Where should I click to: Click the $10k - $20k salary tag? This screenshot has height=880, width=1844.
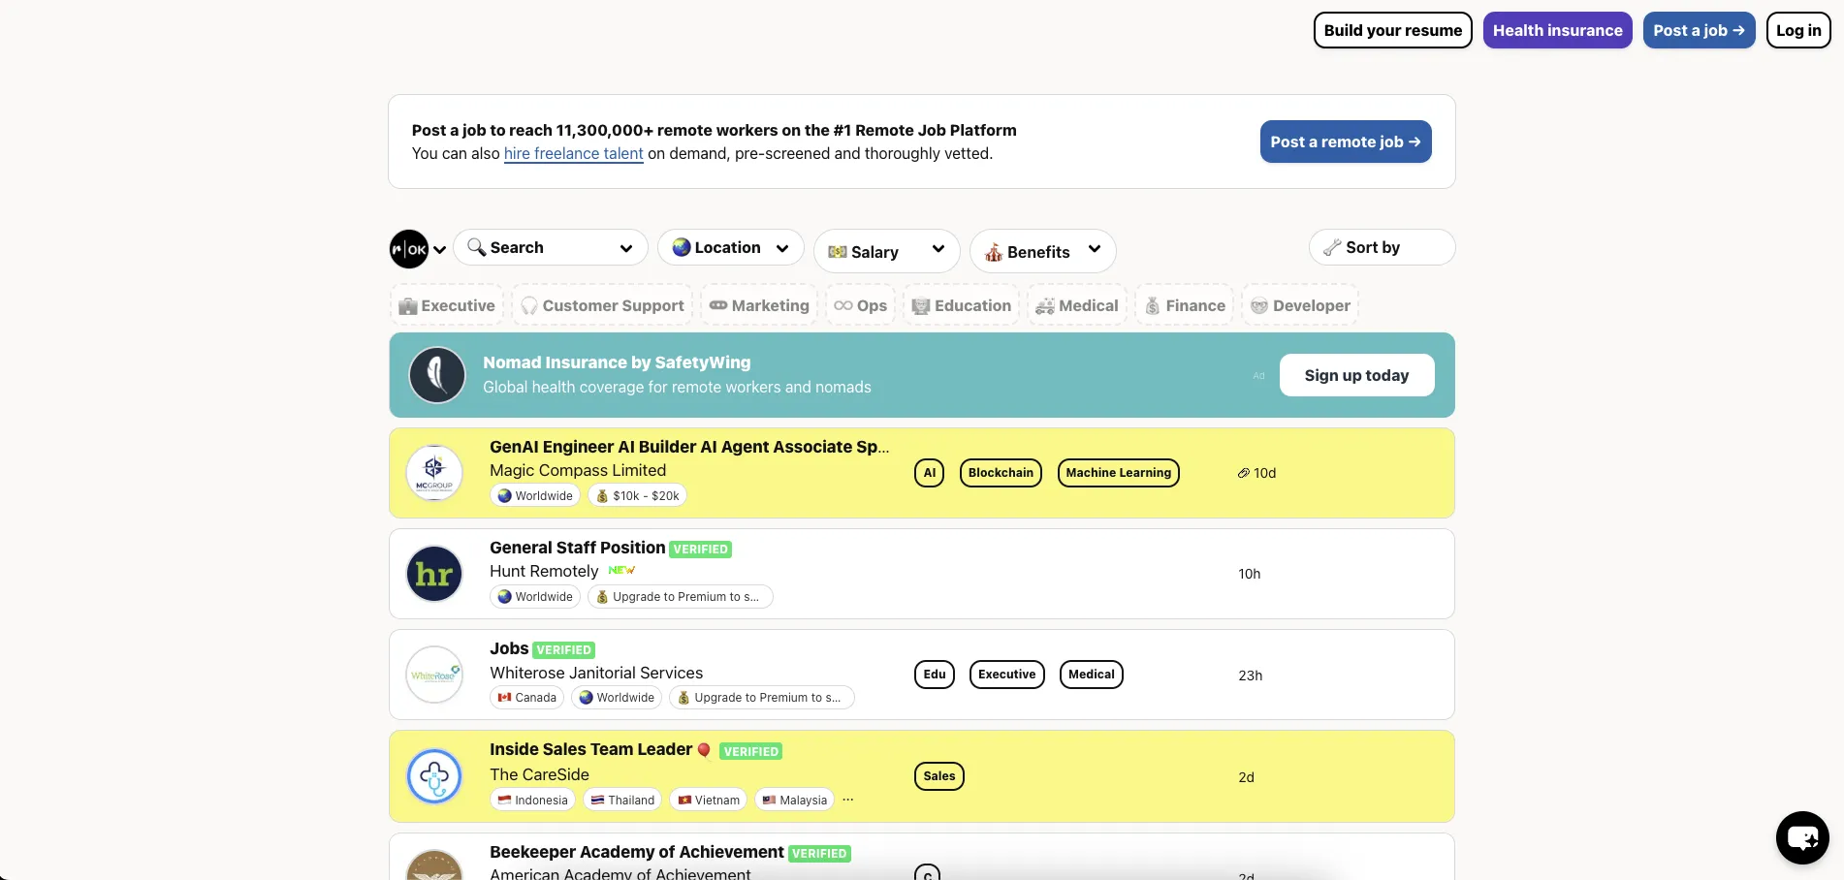(x=637, y=495)
